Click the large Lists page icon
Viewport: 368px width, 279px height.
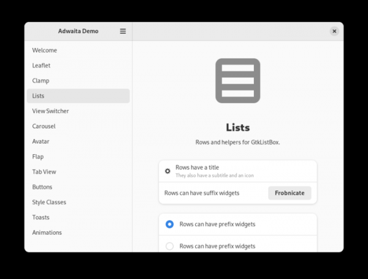tap(237, 81)
